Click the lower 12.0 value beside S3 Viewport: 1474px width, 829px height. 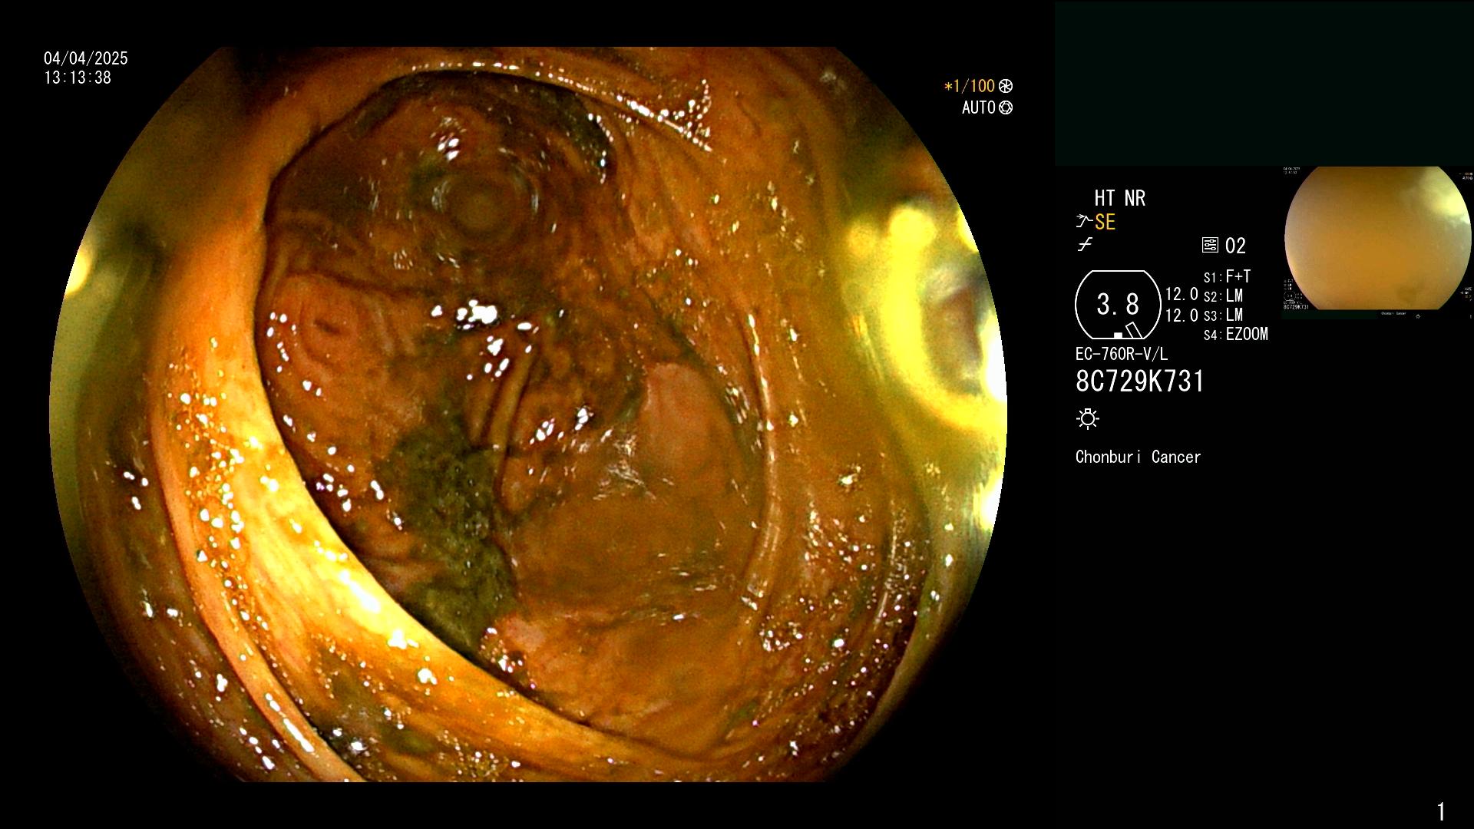(1182, 315)
